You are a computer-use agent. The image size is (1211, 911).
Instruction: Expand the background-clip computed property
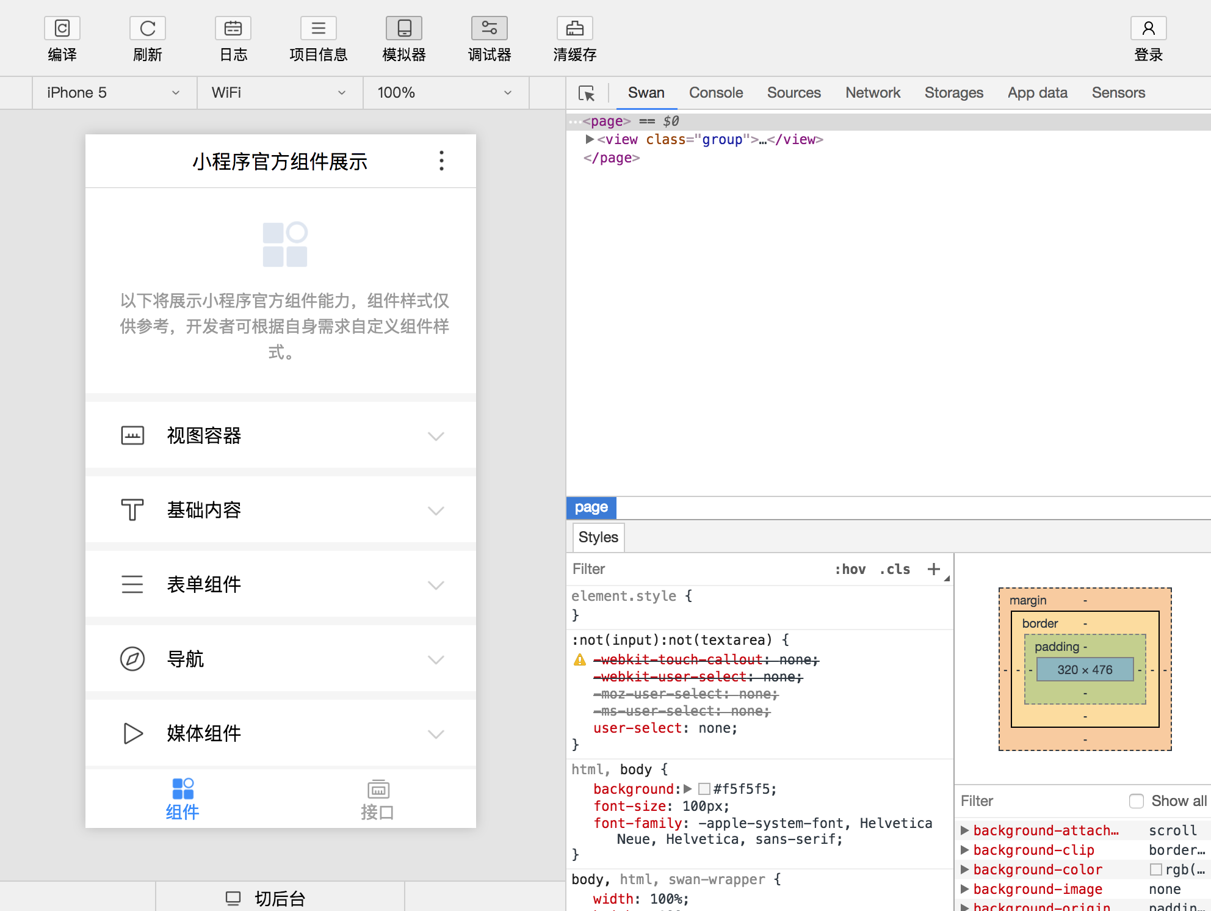point(965,850)
